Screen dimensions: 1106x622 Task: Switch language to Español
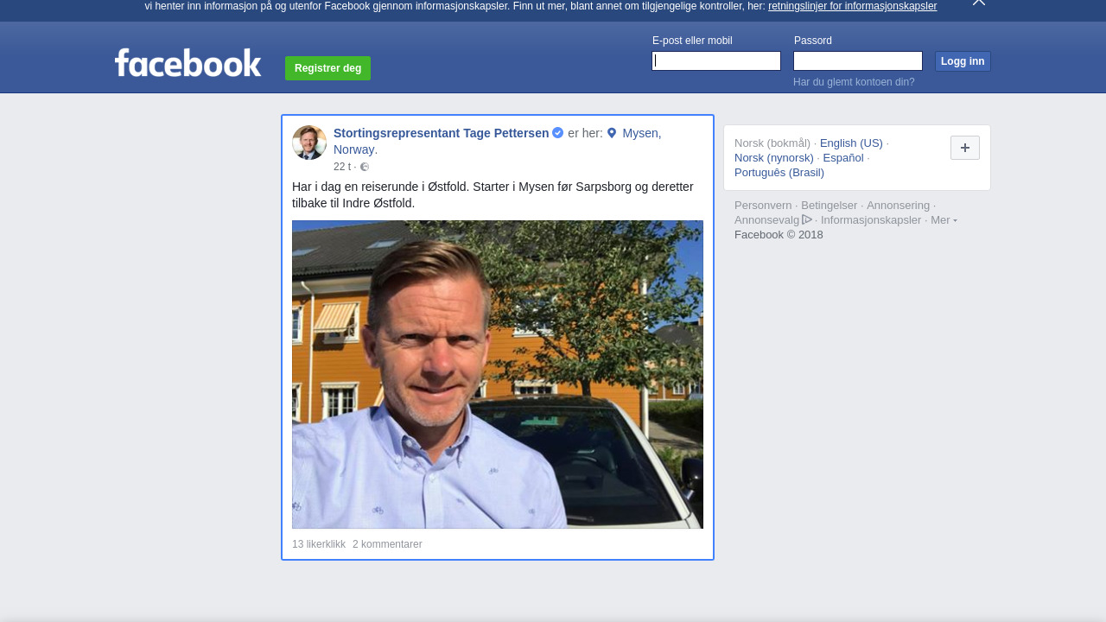[x=843, y=158]
